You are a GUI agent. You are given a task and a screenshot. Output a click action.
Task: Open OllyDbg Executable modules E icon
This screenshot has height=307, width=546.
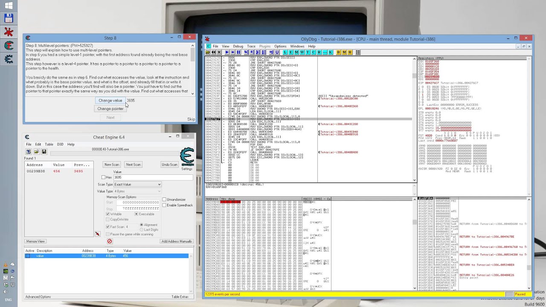tap(290, 52)
